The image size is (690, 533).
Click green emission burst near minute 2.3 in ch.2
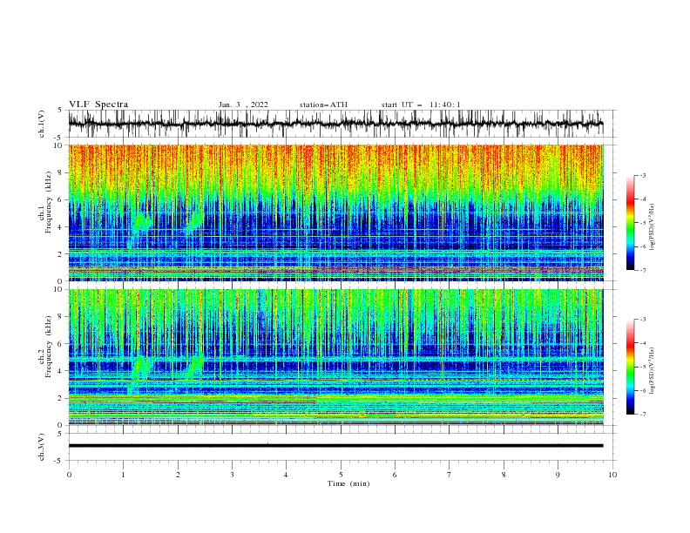[194, 367]
